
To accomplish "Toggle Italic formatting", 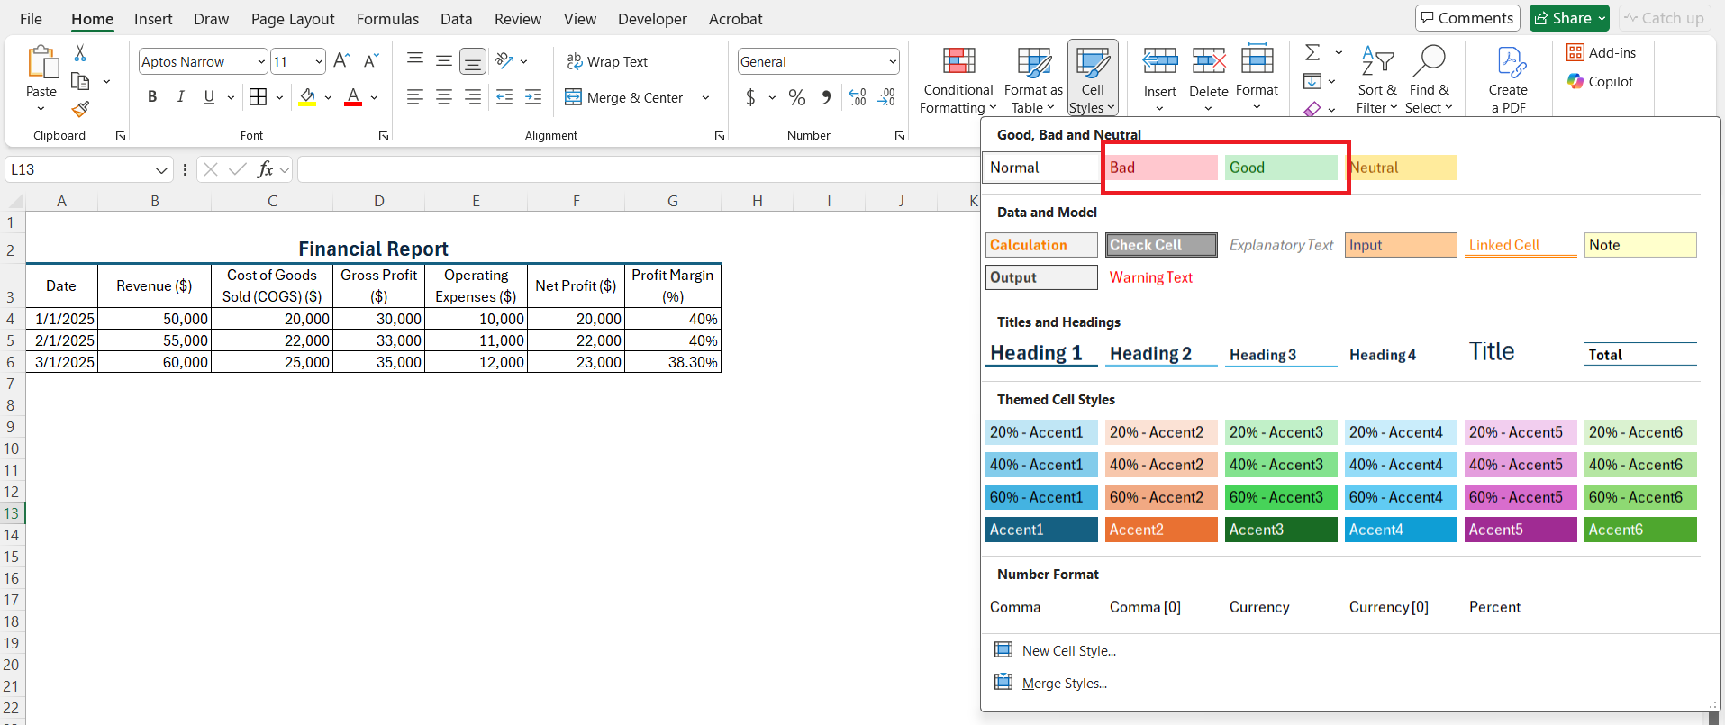I will click(x=180, y=97).
